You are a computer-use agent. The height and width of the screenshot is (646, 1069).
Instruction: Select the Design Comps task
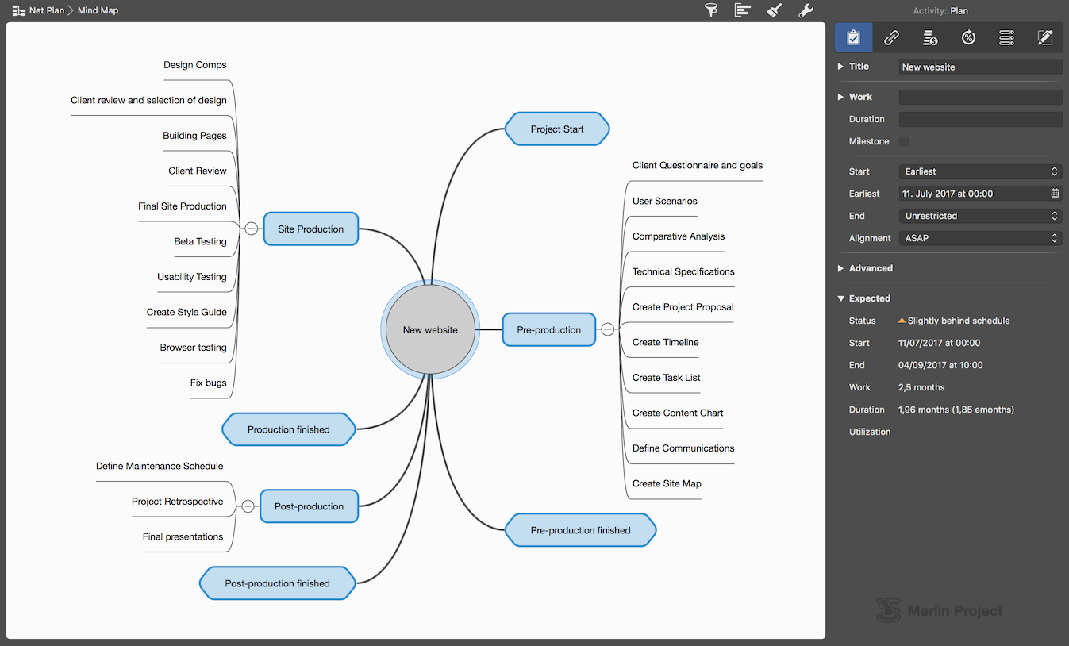coord(195,65)
